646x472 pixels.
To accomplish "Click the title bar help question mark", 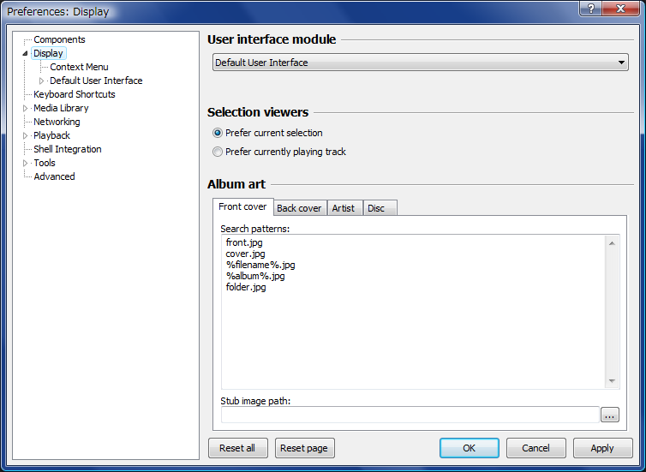I will pyautogui.click(x=590, y=9).
